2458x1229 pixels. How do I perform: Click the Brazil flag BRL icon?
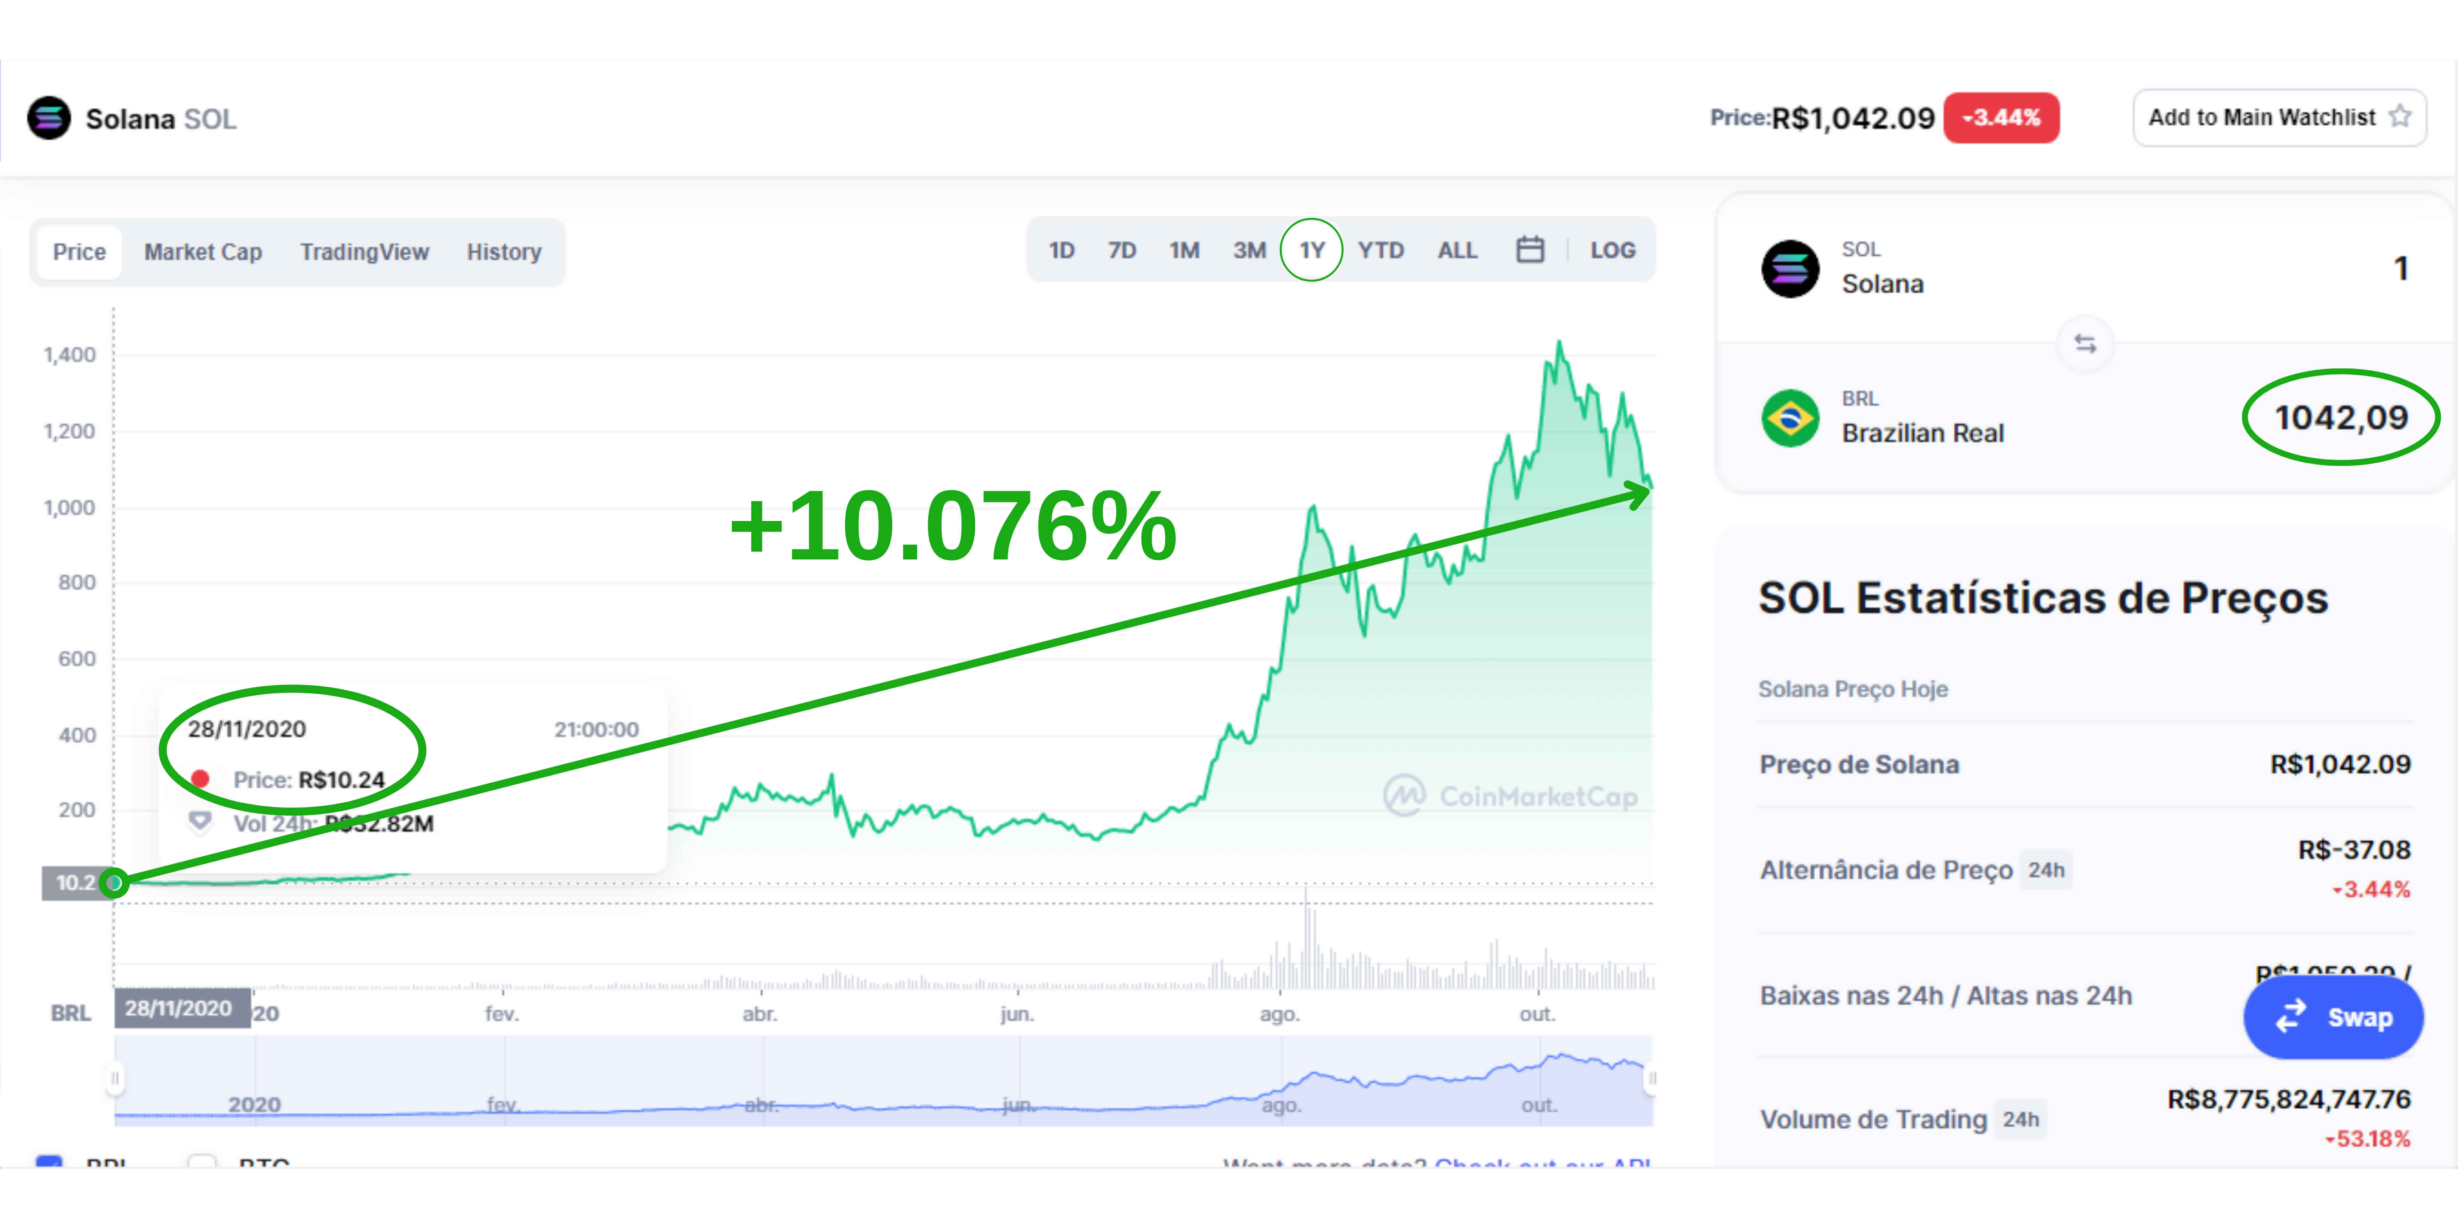1790,418
